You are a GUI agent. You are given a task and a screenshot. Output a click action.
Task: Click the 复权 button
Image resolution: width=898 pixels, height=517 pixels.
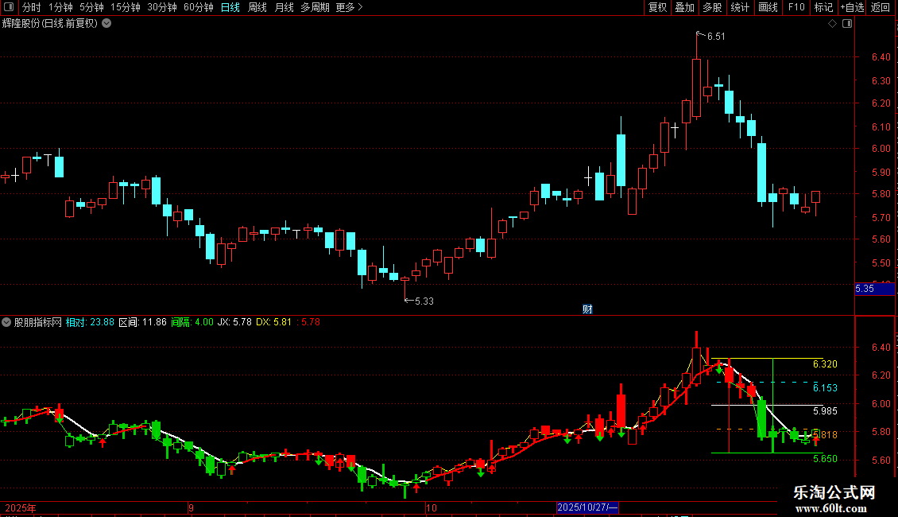[657, 7]
